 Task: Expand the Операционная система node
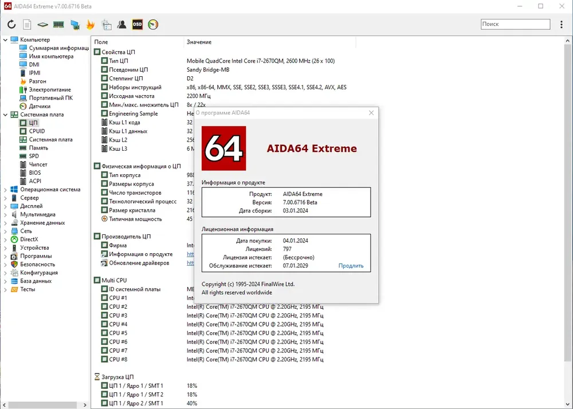click(x=6, y=190)
